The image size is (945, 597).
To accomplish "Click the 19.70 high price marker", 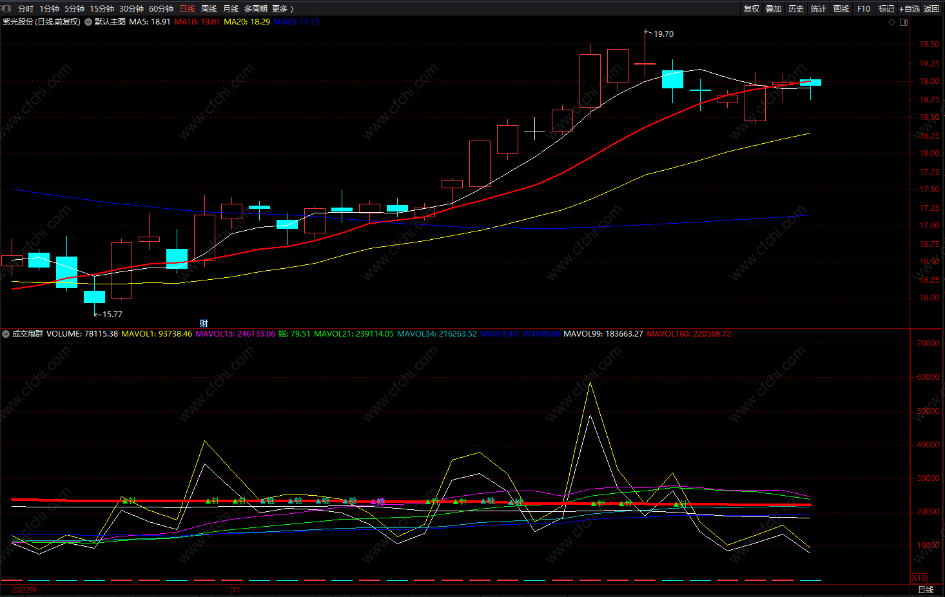I will click(663, 34).
